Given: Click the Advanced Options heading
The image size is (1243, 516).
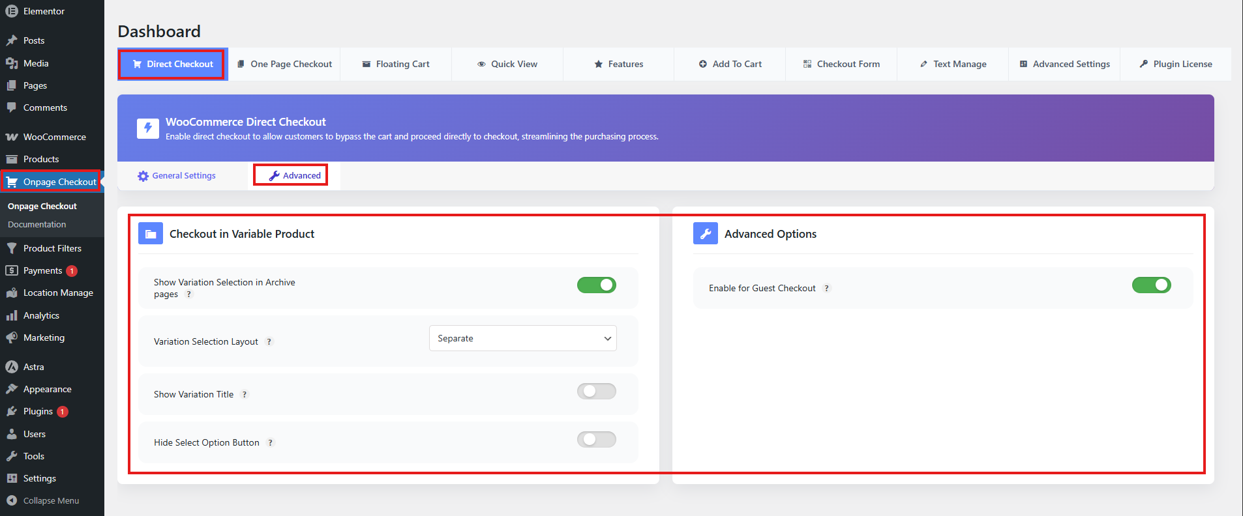Looking at the screenshot, I should [x=770, y=234].
